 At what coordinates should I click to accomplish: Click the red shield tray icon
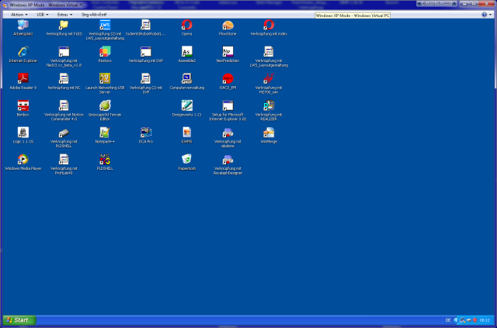point(474,320)
